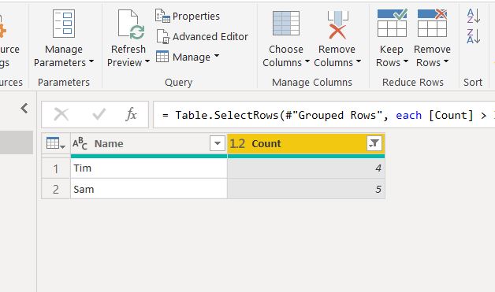Click the Choose Columns icon
The image size is (495, 292).
click(286, 24)
